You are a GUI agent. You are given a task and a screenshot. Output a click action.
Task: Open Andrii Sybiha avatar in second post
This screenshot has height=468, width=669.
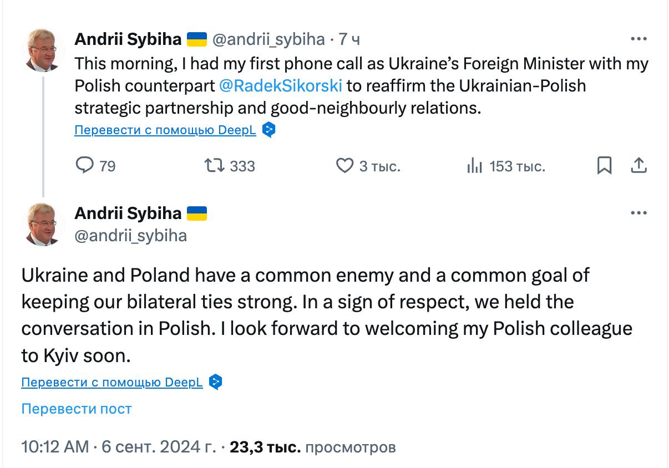click(43, 224)
